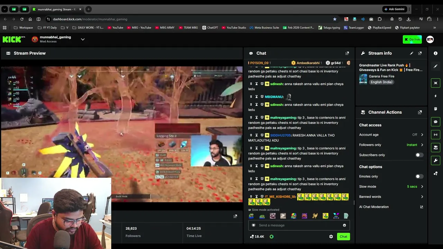This screenshot has width=443, height=249.
Task: Click the pencil edit icon in right sidebar
Action: click(x=435, y=66)
